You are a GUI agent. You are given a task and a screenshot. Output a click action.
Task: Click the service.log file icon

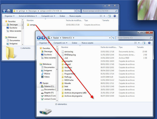63,51
